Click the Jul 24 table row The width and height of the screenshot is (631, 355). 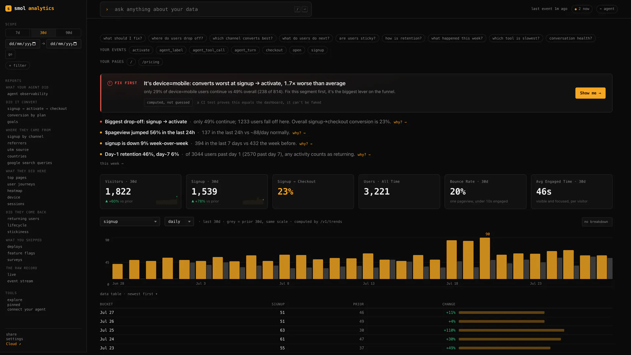[356, 339]
